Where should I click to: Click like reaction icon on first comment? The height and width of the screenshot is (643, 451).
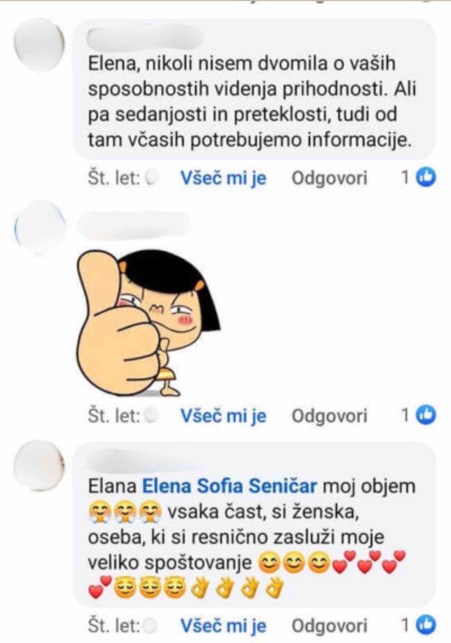[426, 178]
